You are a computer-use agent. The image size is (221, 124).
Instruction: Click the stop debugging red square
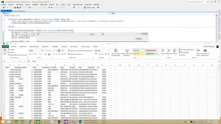51,8
